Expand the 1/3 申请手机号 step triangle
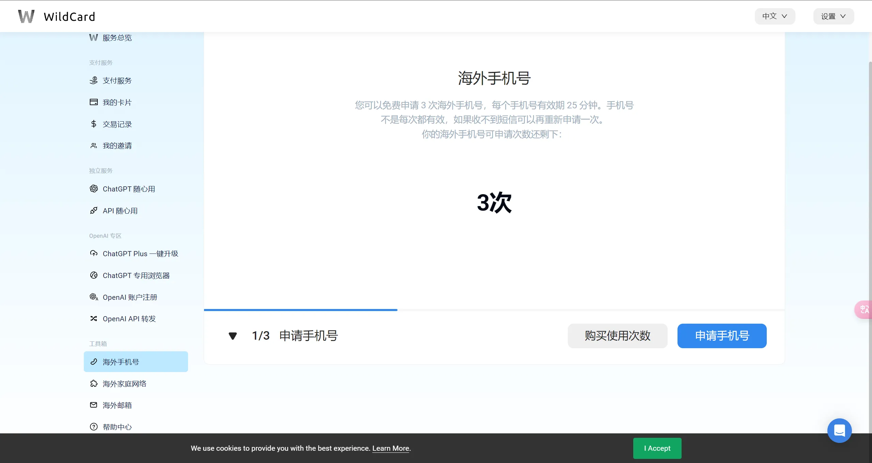872x463 pixels. pos(233,336)
